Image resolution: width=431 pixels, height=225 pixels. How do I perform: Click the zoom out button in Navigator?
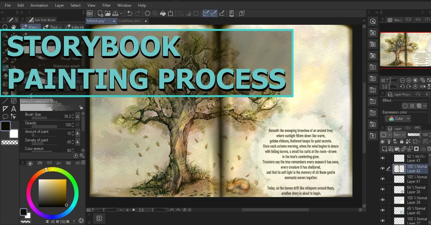tap(403, 80)
